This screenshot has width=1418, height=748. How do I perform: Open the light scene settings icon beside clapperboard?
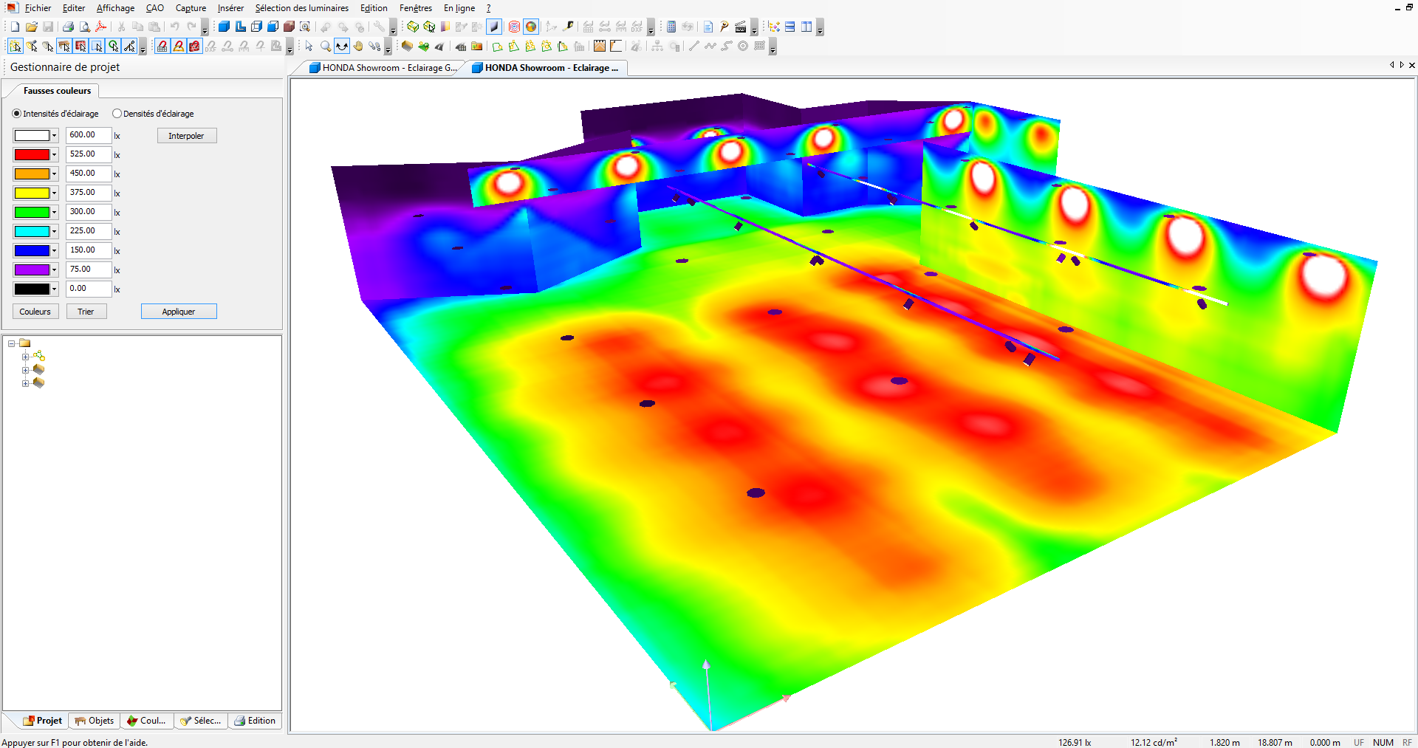click(x=724, y=27)
